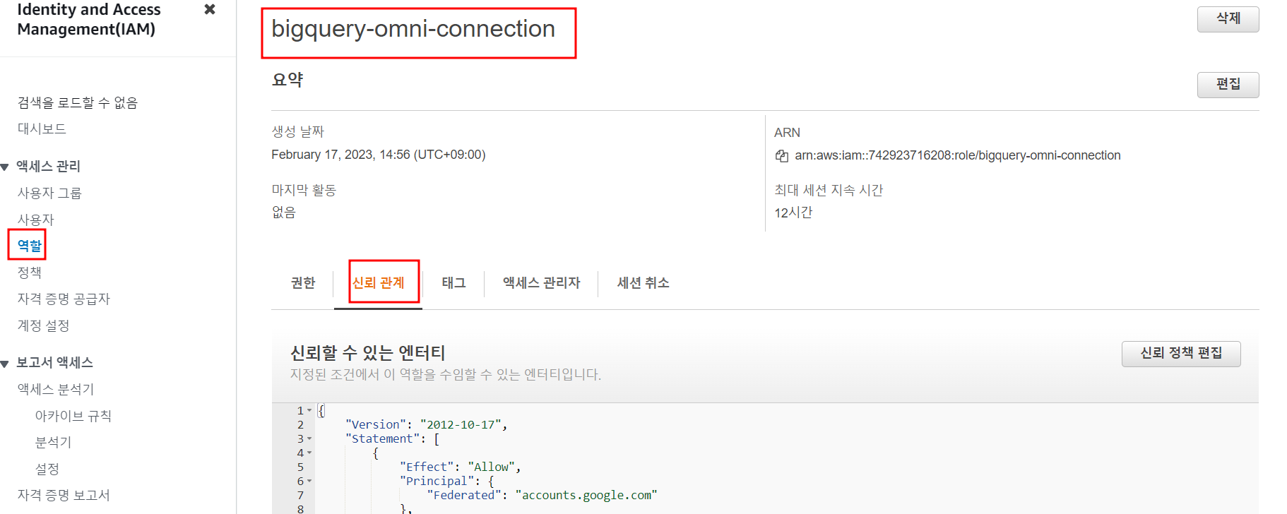The height and width of the screenshot is (514, 1287).
Task: Select the ARN text arn:aws:iam::742923716208:role/bigquery-omni-connection
Action: (x=958, y=156)
